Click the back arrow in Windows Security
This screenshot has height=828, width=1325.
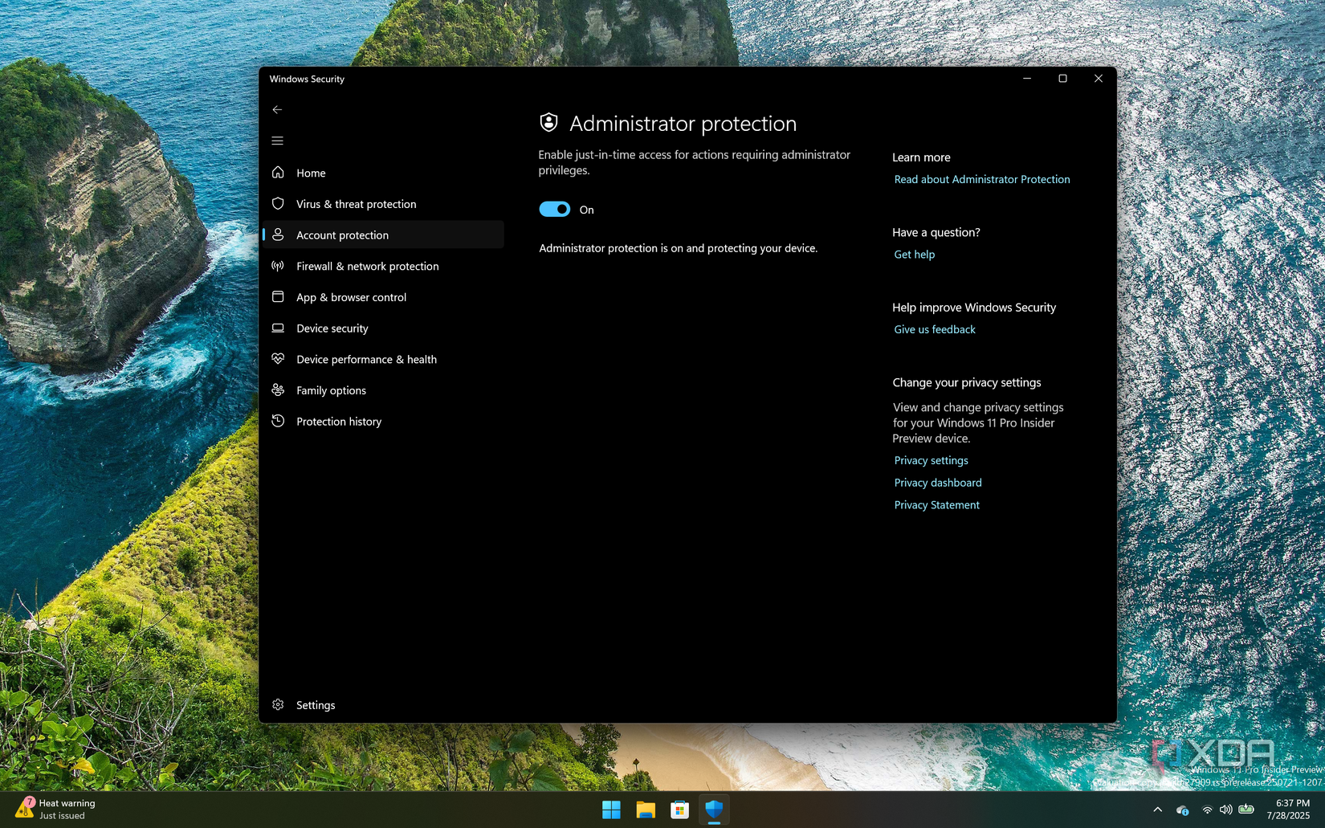point(277,109)
